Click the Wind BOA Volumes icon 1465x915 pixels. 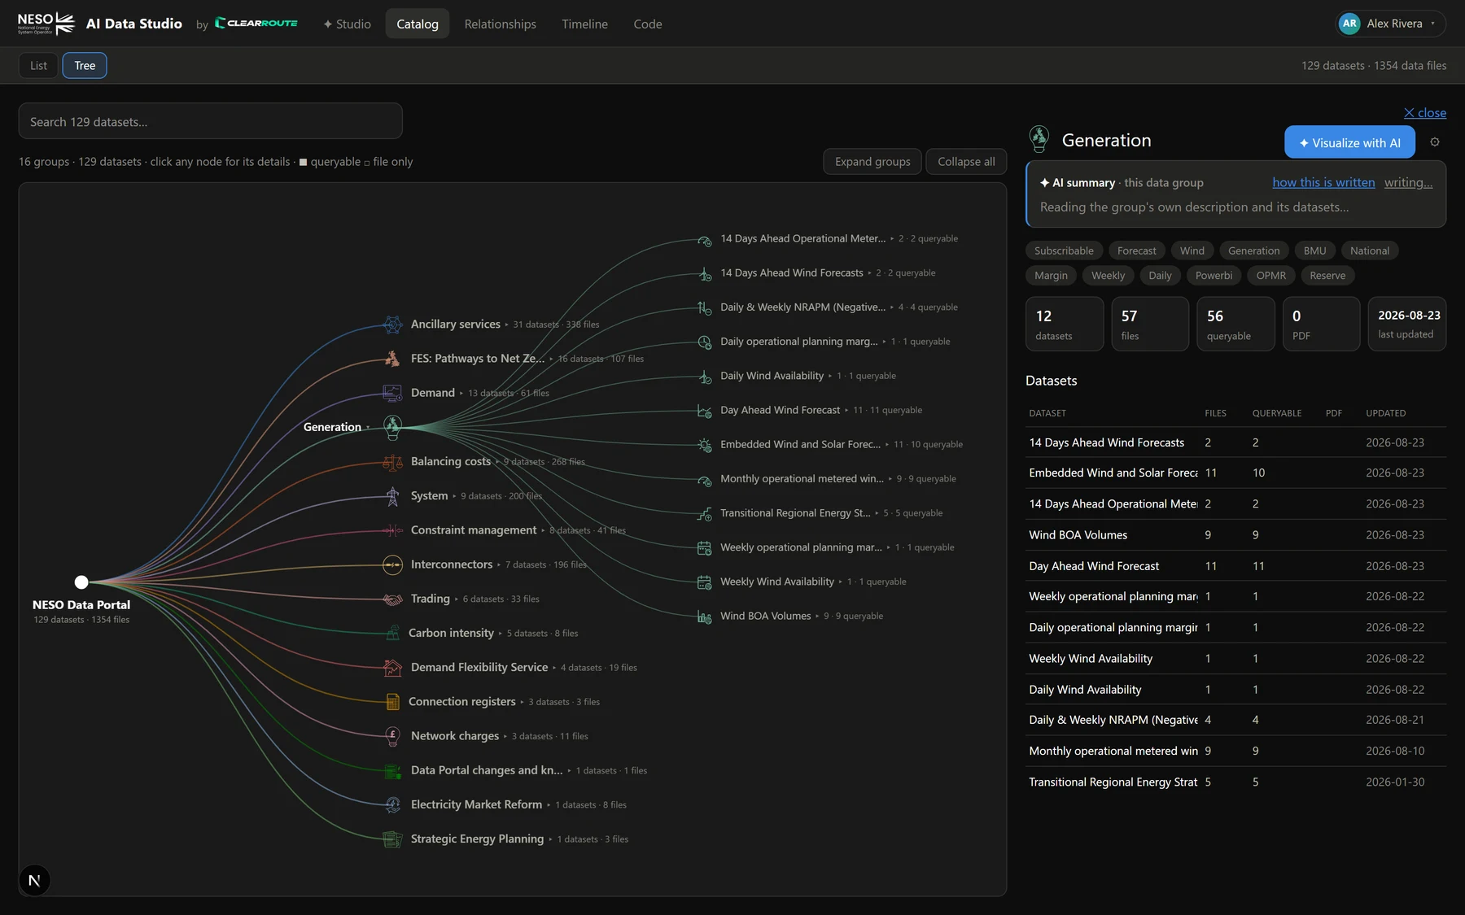click(x=705, y=617)
